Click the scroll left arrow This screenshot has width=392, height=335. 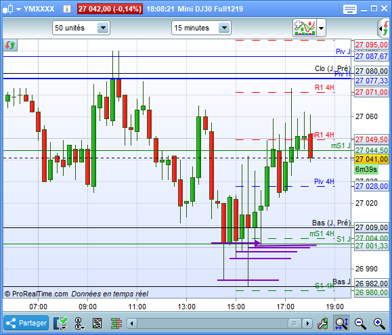(132, 323)
